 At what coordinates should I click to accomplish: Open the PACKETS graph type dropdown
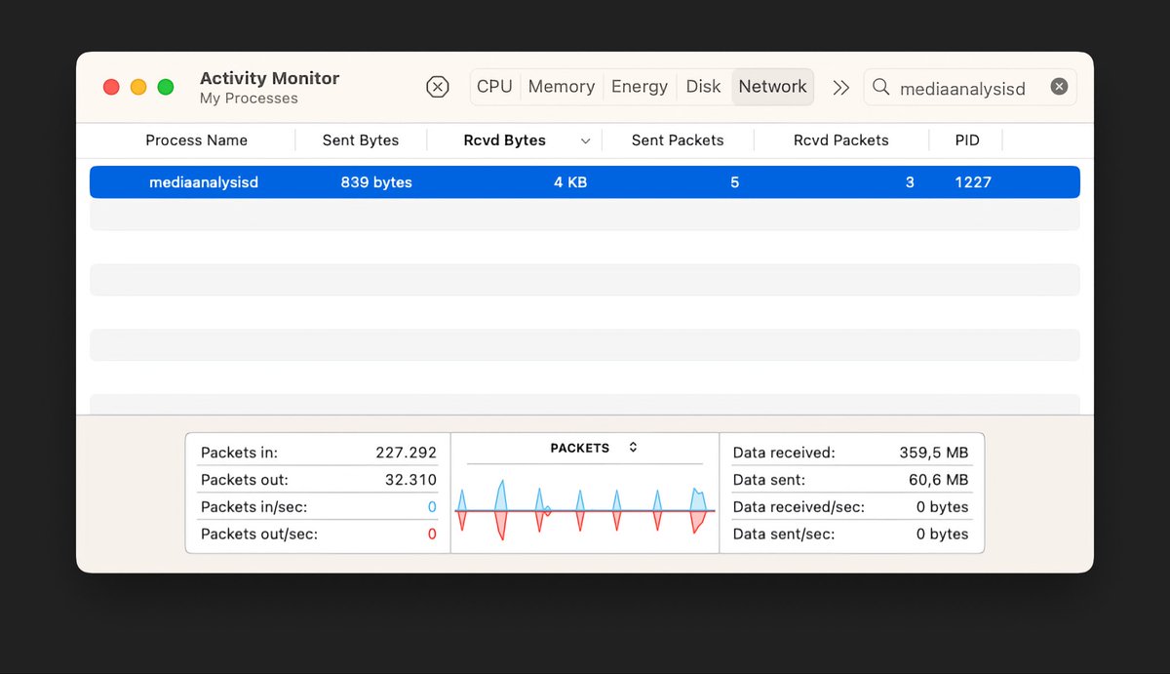coord(594,448)
